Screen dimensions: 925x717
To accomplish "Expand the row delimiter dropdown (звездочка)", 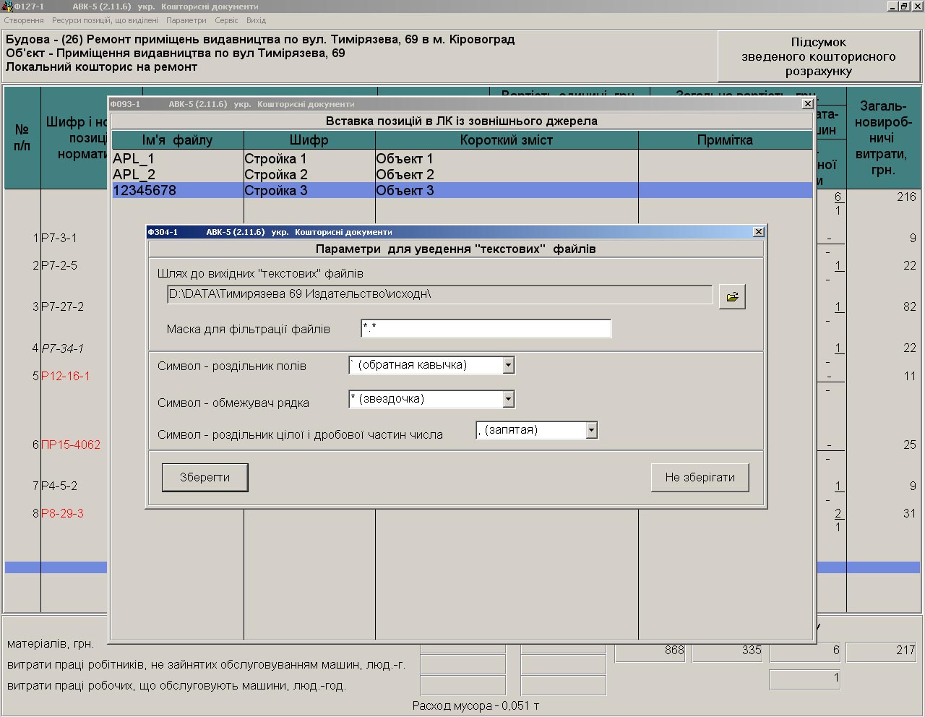I will (x=508, y=399).
